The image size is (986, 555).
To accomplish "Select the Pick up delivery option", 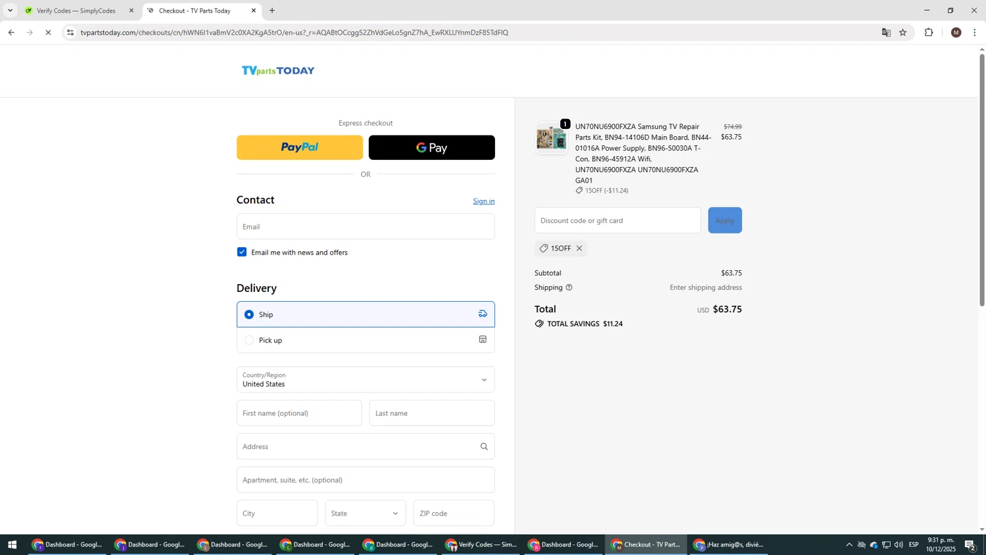I will point(365,340).
